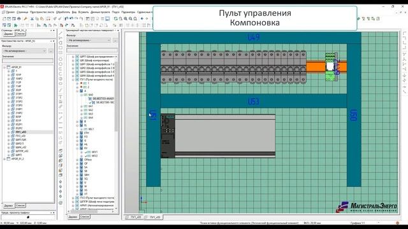Viewport: 408px width, 229px height.
Task: Click the Paste icon in the toolbar
Action: tap(42, 18)
